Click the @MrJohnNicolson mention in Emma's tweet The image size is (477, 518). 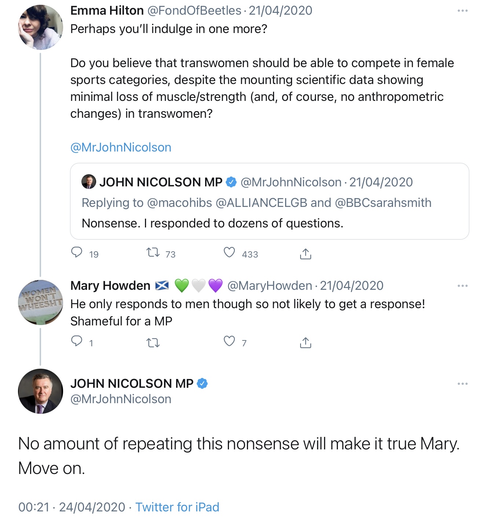click(x=121, y=147)
